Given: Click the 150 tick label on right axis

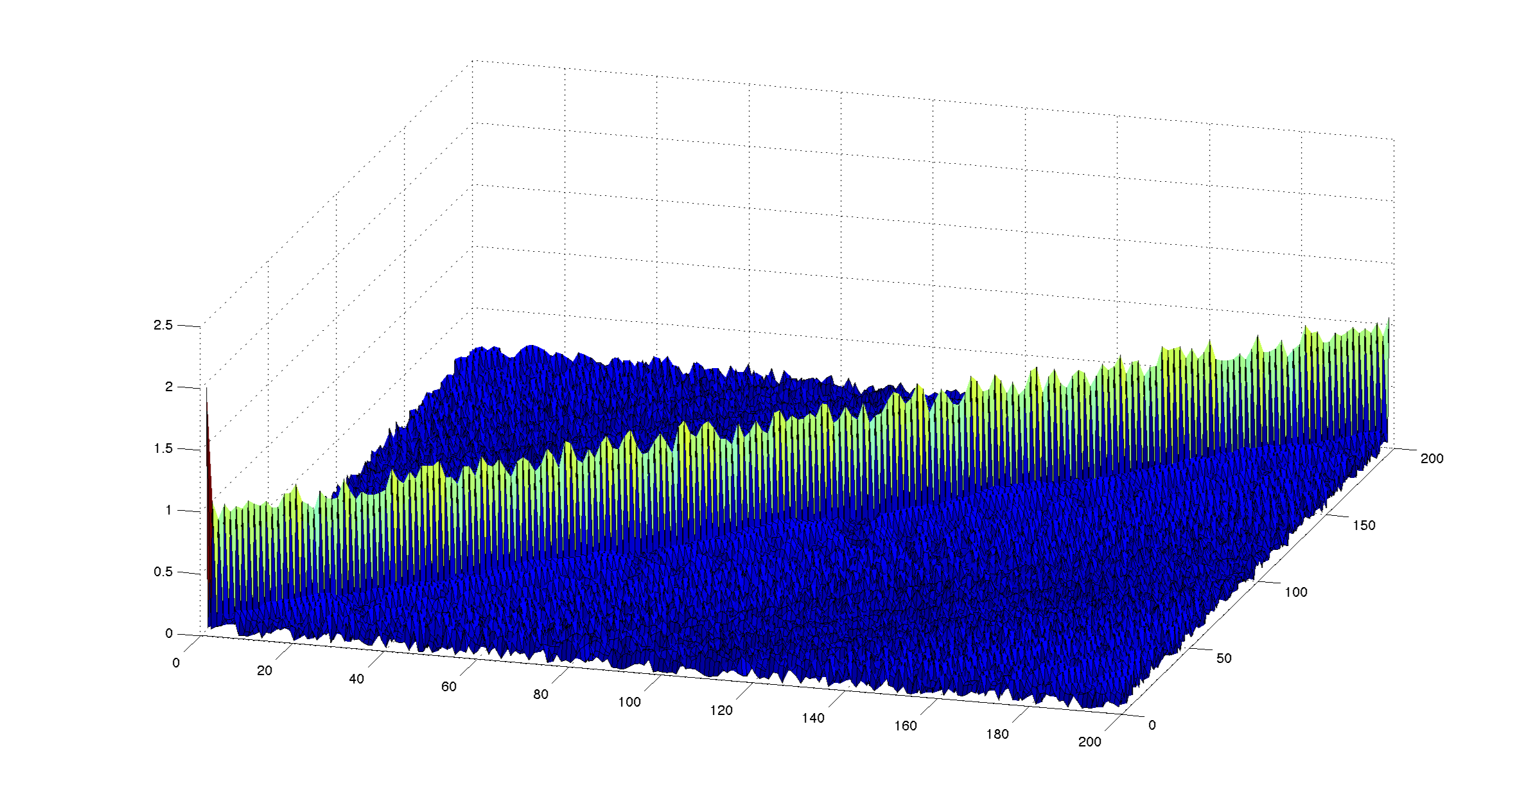Looking at the screenshot, I should (x=1364, y=525).
